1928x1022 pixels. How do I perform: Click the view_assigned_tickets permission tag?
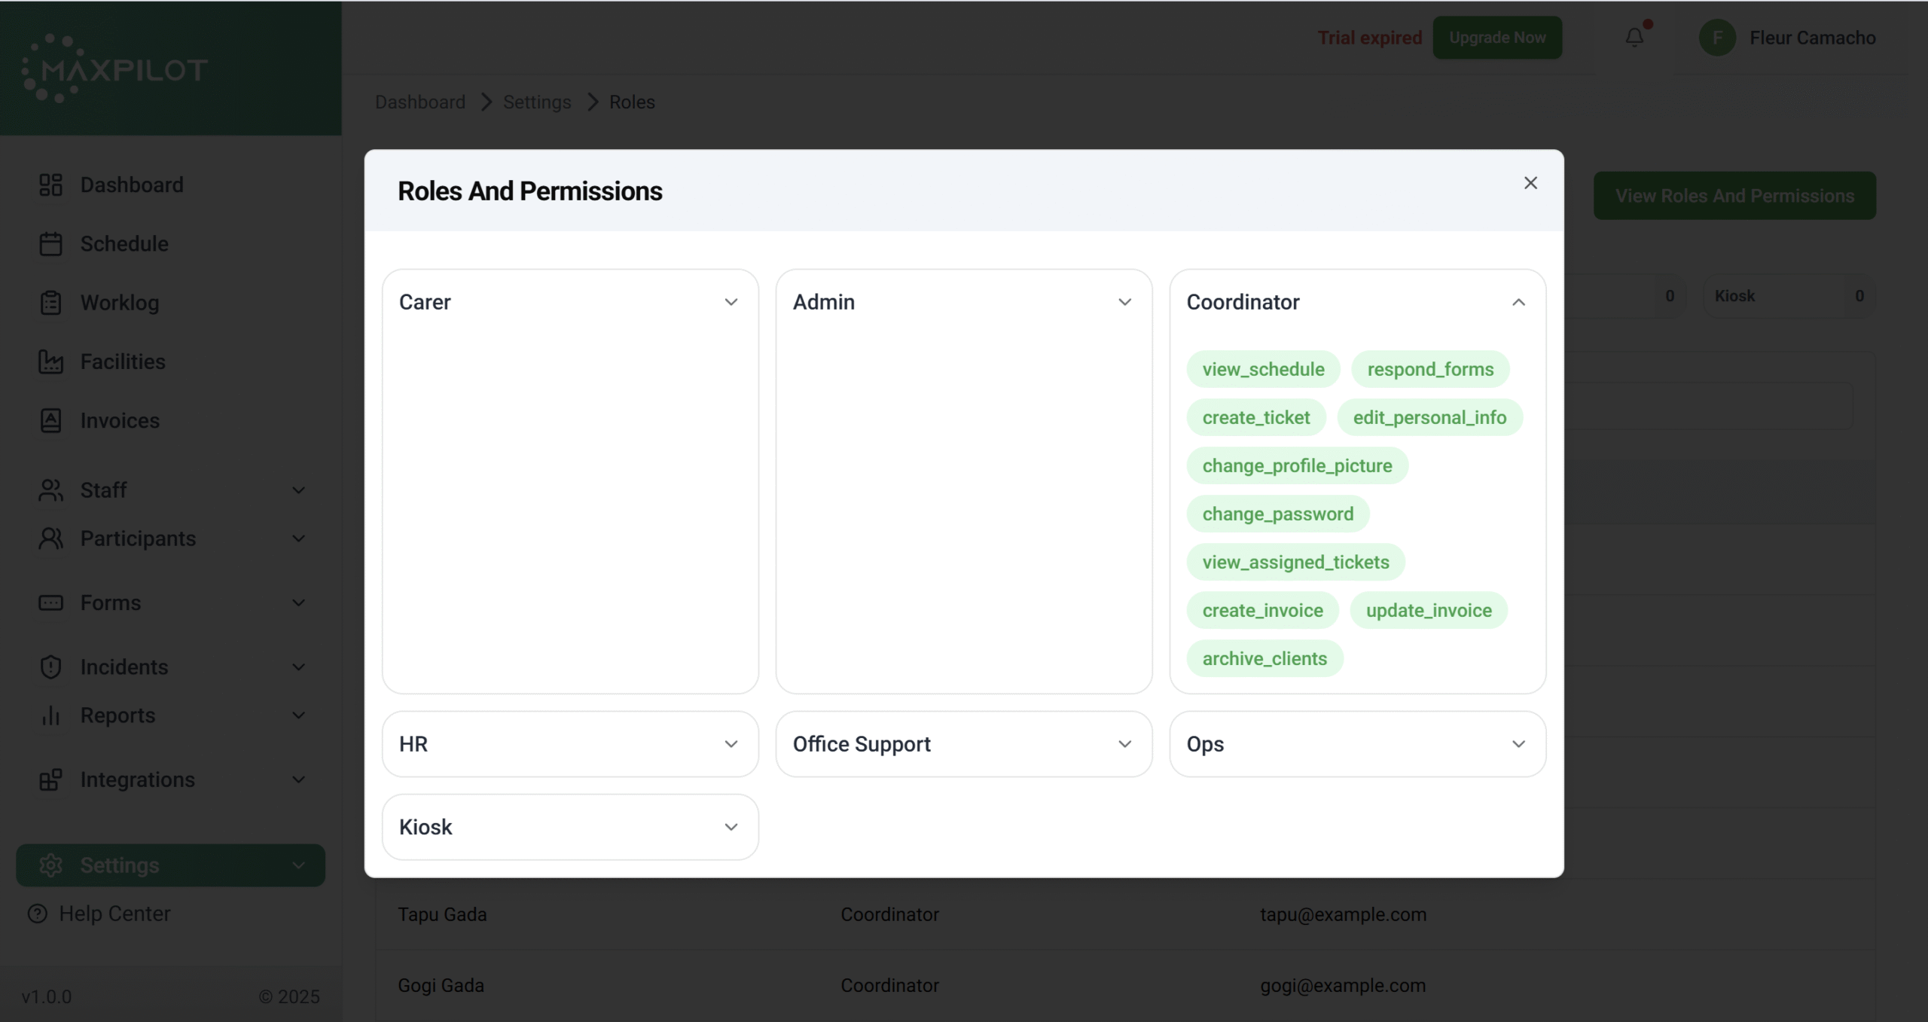tap(1295, 562)
